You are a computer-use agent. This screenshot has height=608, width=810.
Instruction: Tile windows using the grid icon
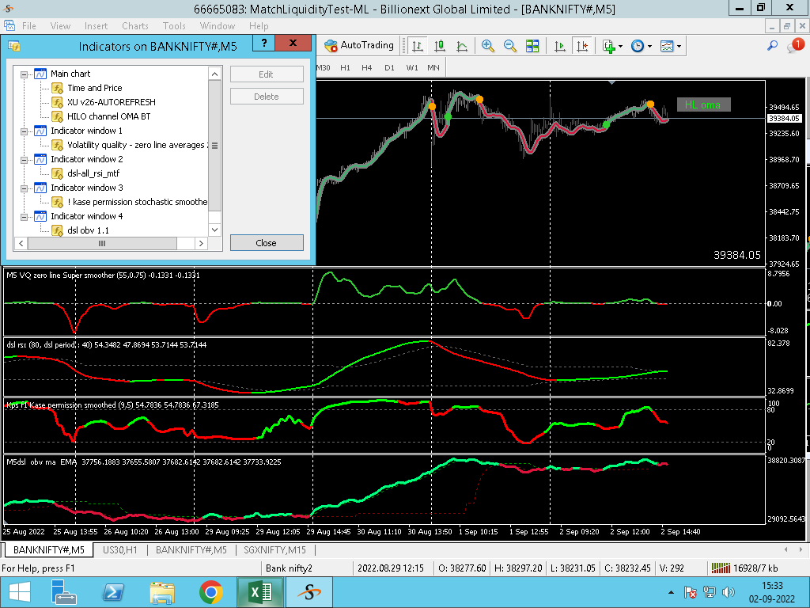click(x=532, y=46)
